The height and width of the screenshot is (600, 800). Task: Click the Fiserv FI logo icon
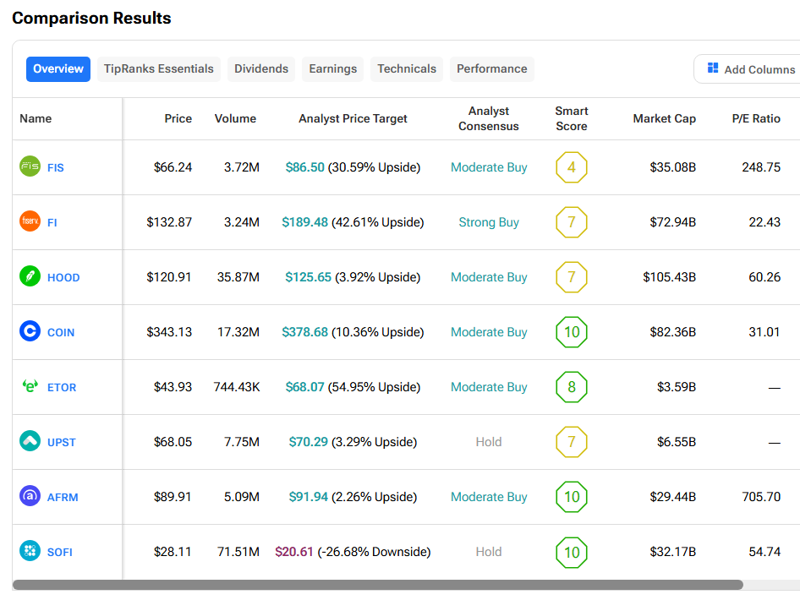tap(30, 221)
